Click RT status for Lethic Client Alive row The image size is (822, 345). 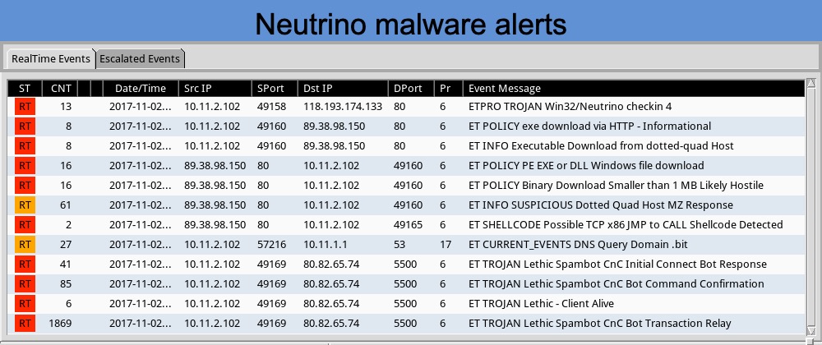[25, 304]
